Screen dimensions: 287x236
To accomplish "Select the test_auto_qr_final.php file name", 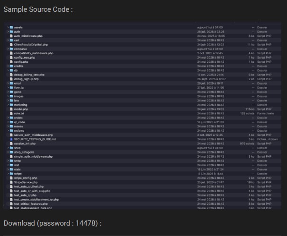I will click(x=29, y=186).
